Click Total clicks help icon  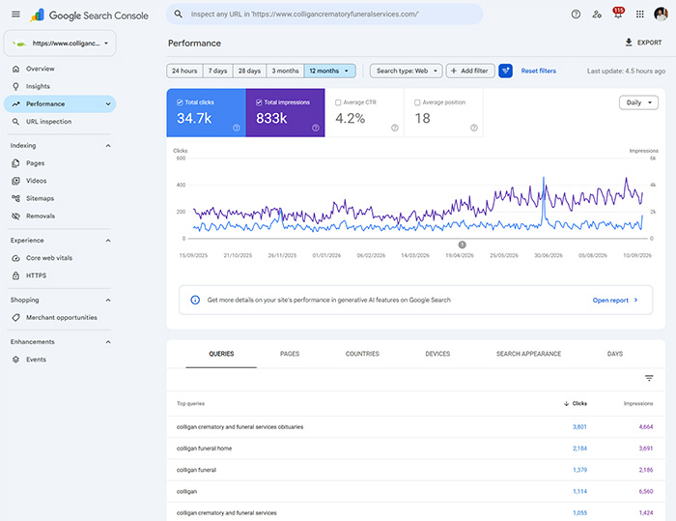pyautogui.click(x=237, y=128)
